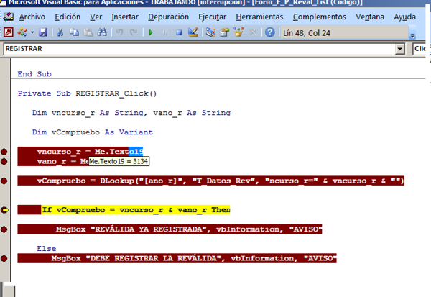Open the Depuración menu

[x=169, y=17]
